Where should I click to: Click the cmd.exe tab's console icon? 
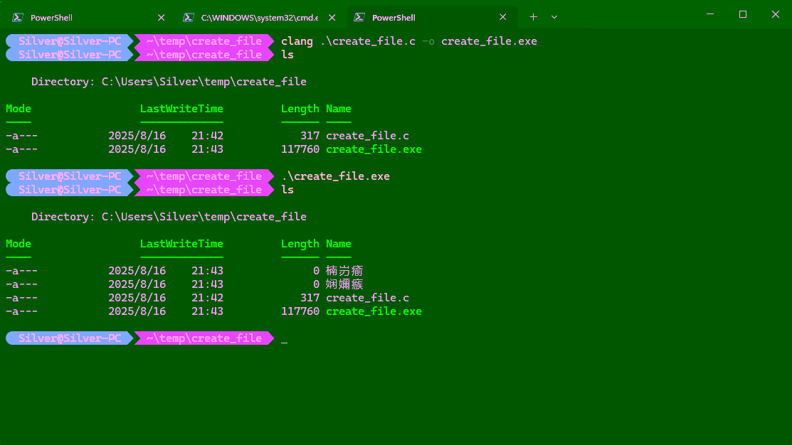point(188,17)
